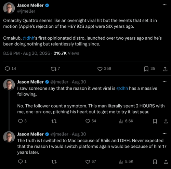The height and width of the screenshot is (169, 171).
Task: Repost the massive following reply tweet
Action: tap(54, 121)
